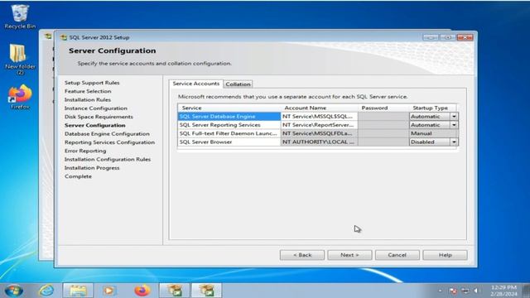
Task: Open Windows Media Player from the taskbar
Action: (109, 291)
